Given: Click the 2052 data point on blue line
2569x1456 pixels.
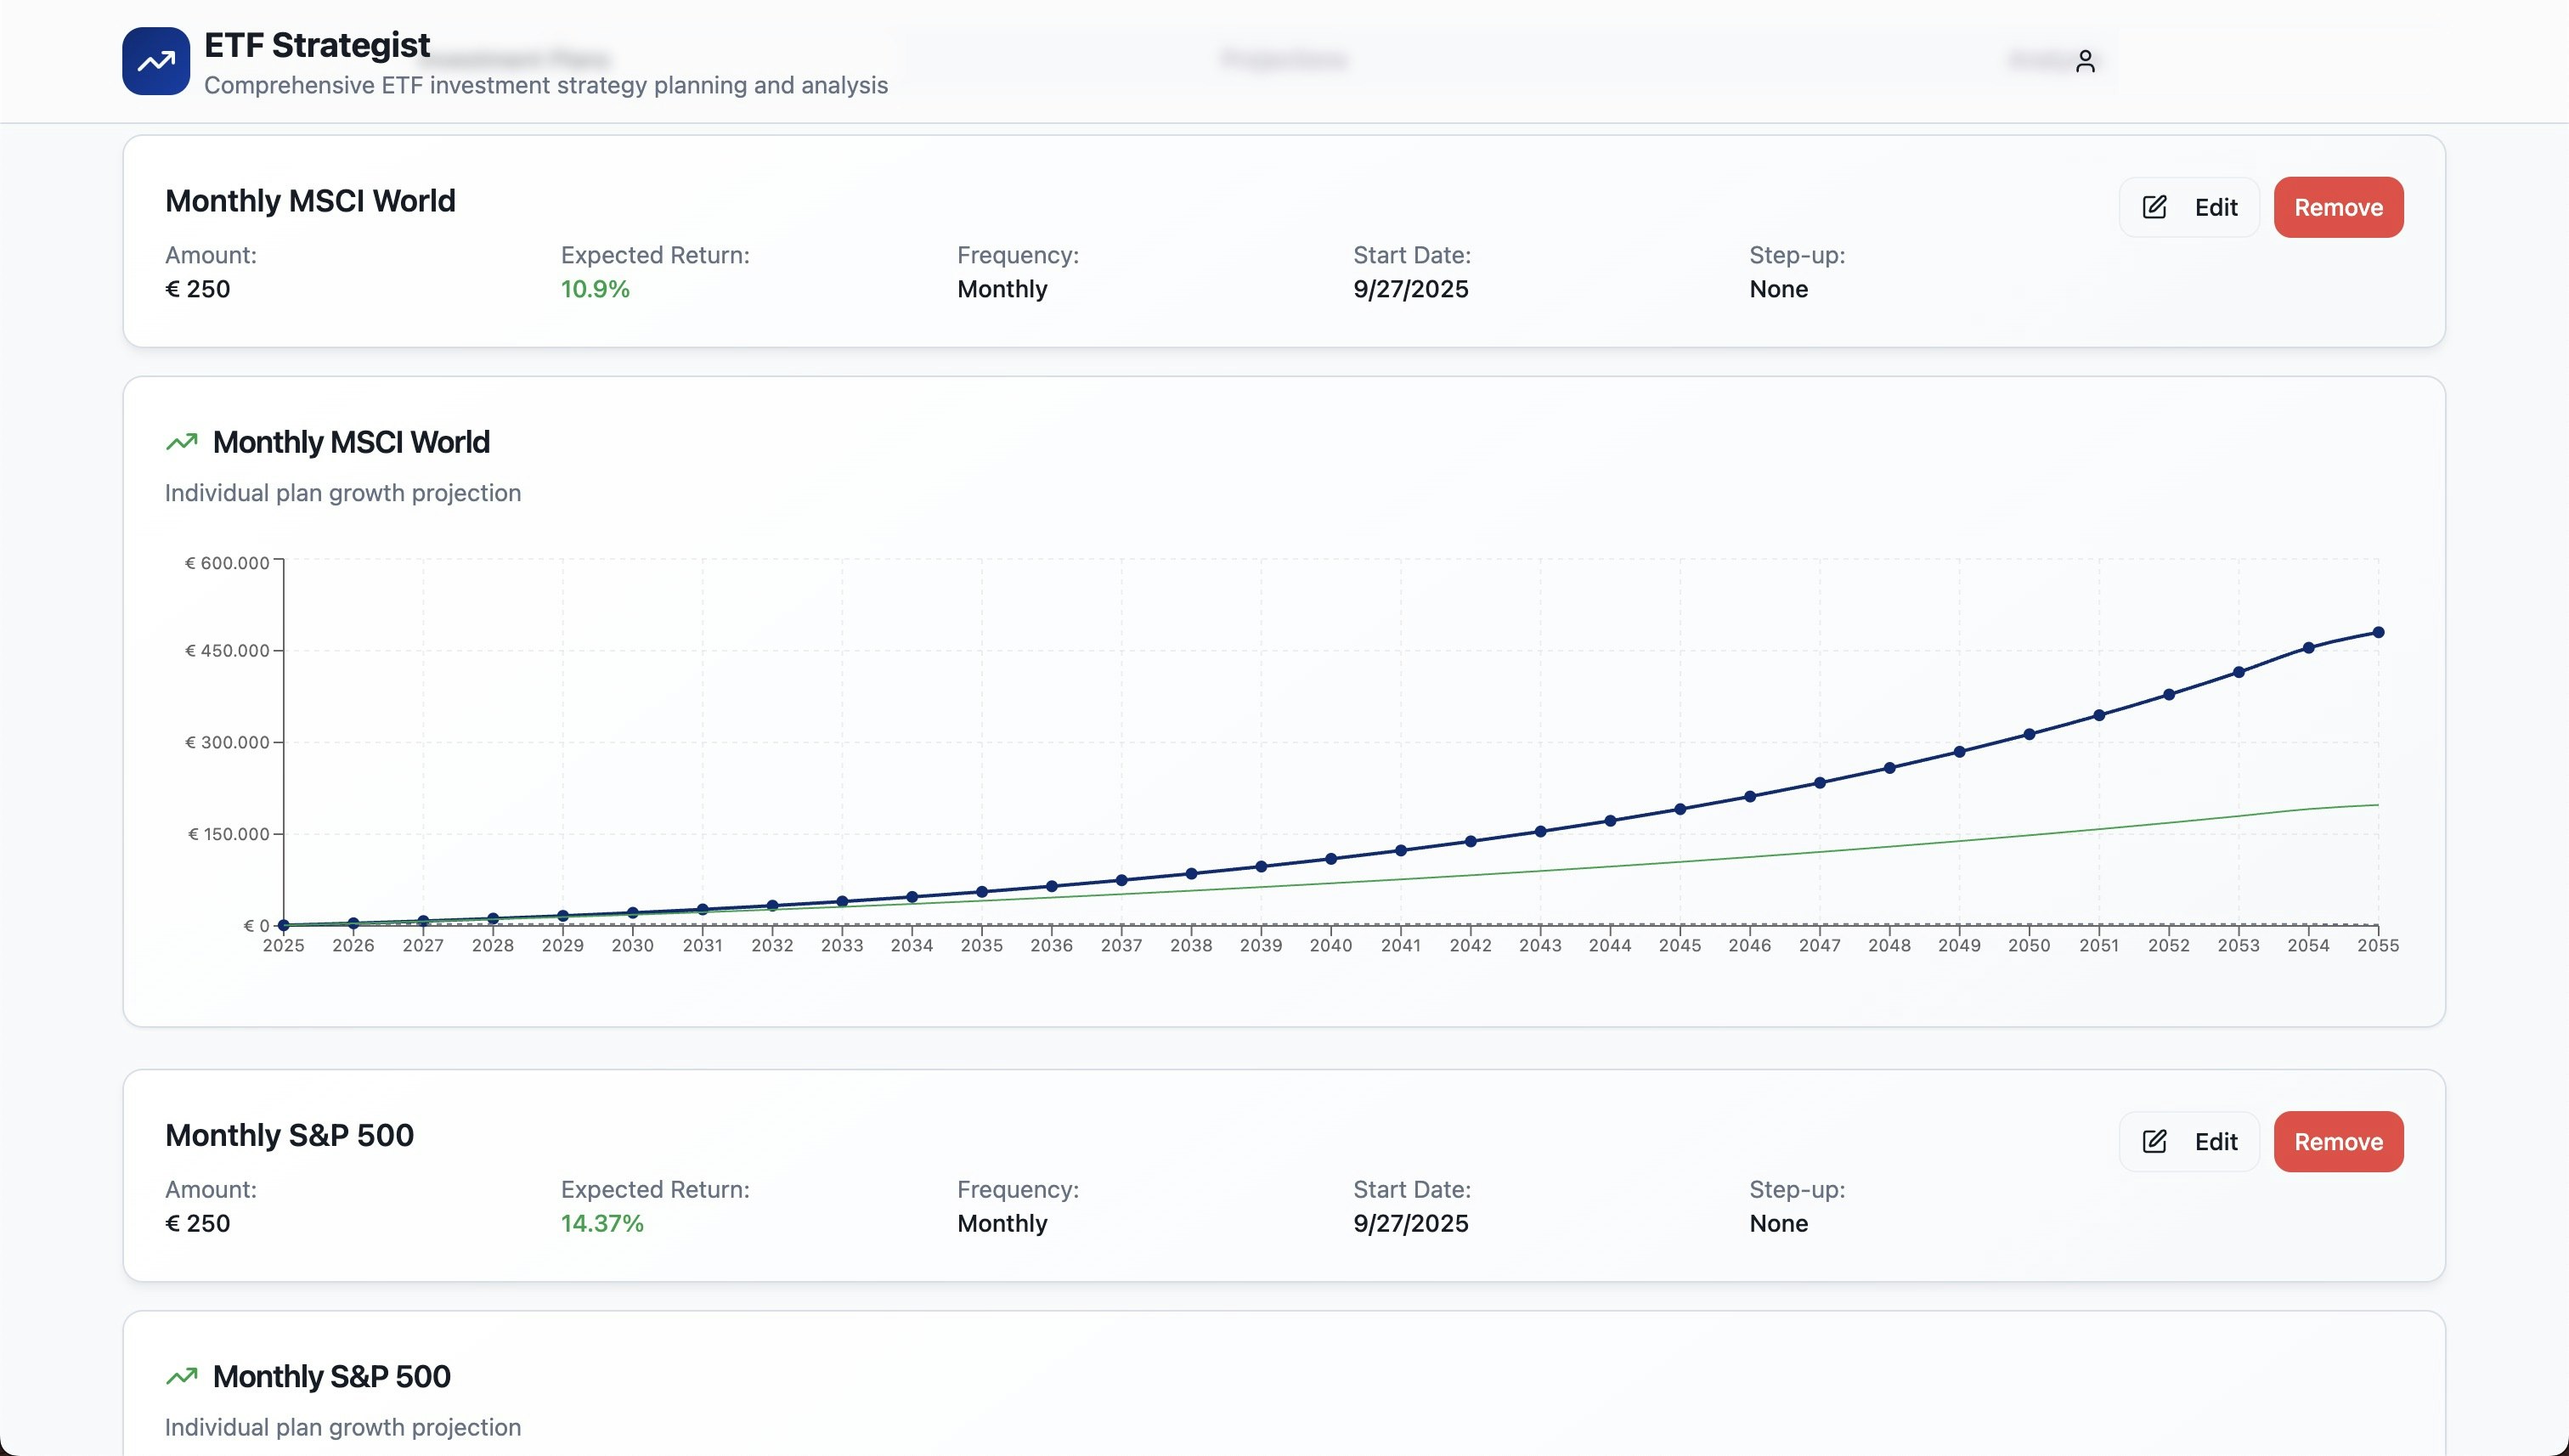Looking at the screenshot, I should 2169,694.
